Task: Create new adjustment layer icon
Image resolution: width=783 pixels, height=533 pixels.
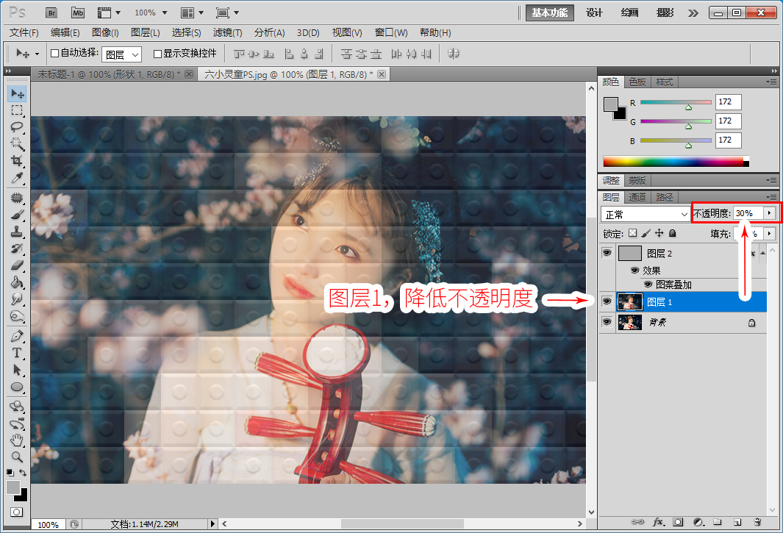Action: (698, 522)
